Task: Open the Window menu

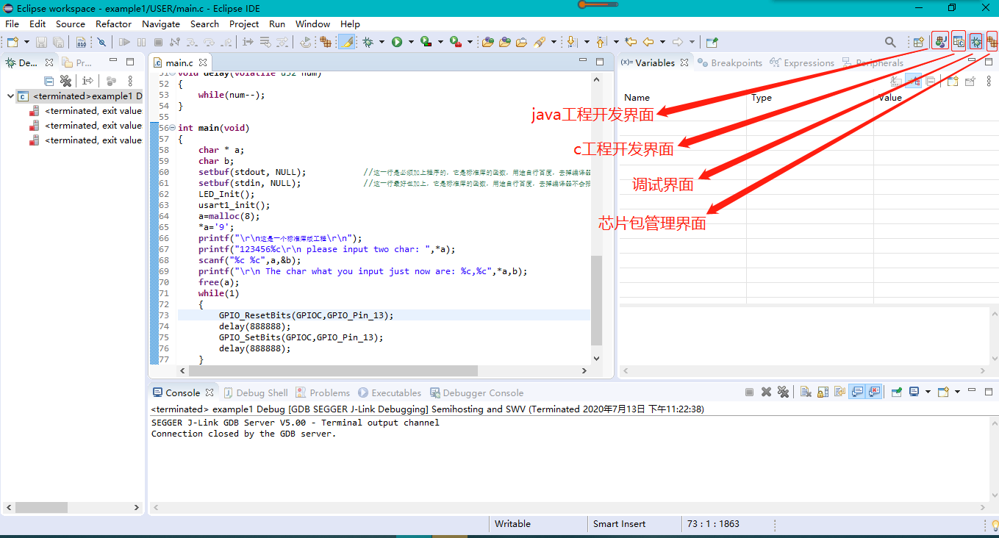Action: 312,24
